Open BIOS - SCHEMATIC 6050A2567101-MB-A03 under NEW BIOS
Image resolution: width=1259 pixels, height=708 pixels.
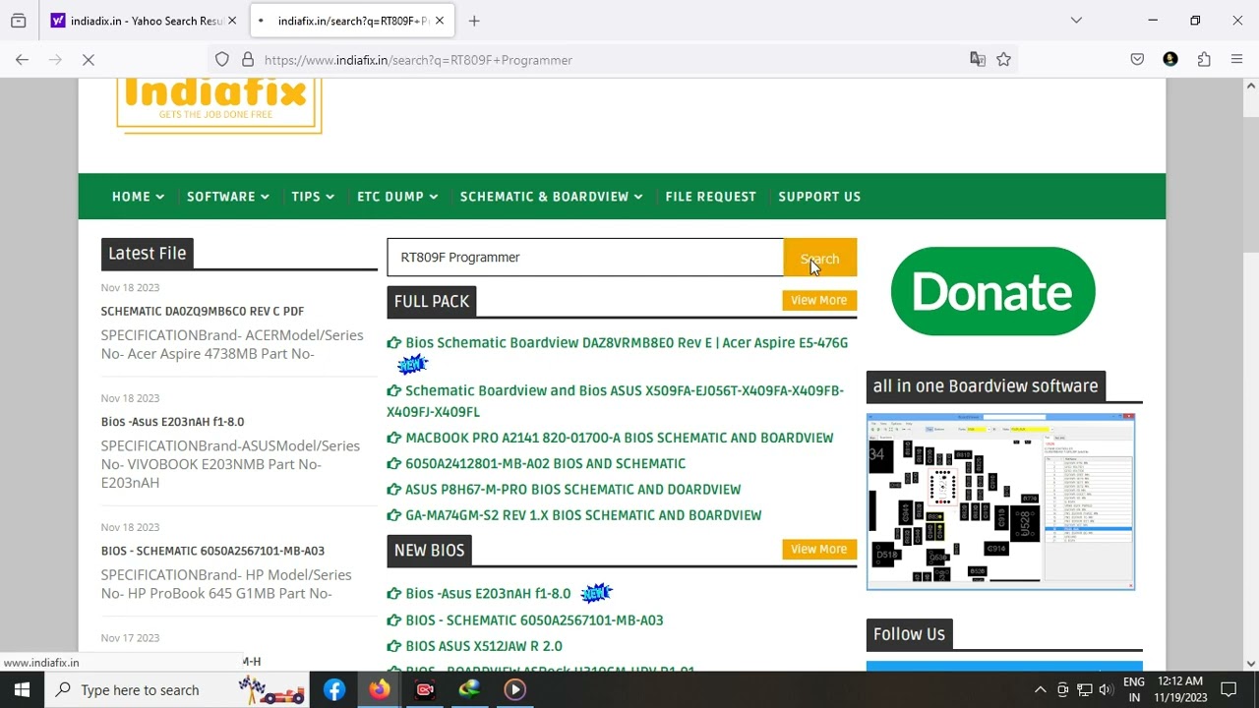pyautogui.click(x=534, y=620)
